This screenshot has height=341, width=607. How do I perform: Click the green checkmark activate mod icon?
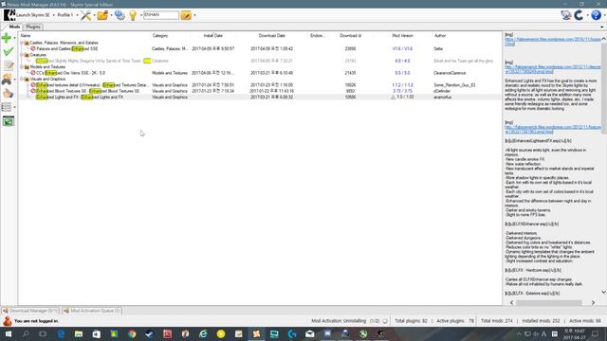click(x=9, y=51)
